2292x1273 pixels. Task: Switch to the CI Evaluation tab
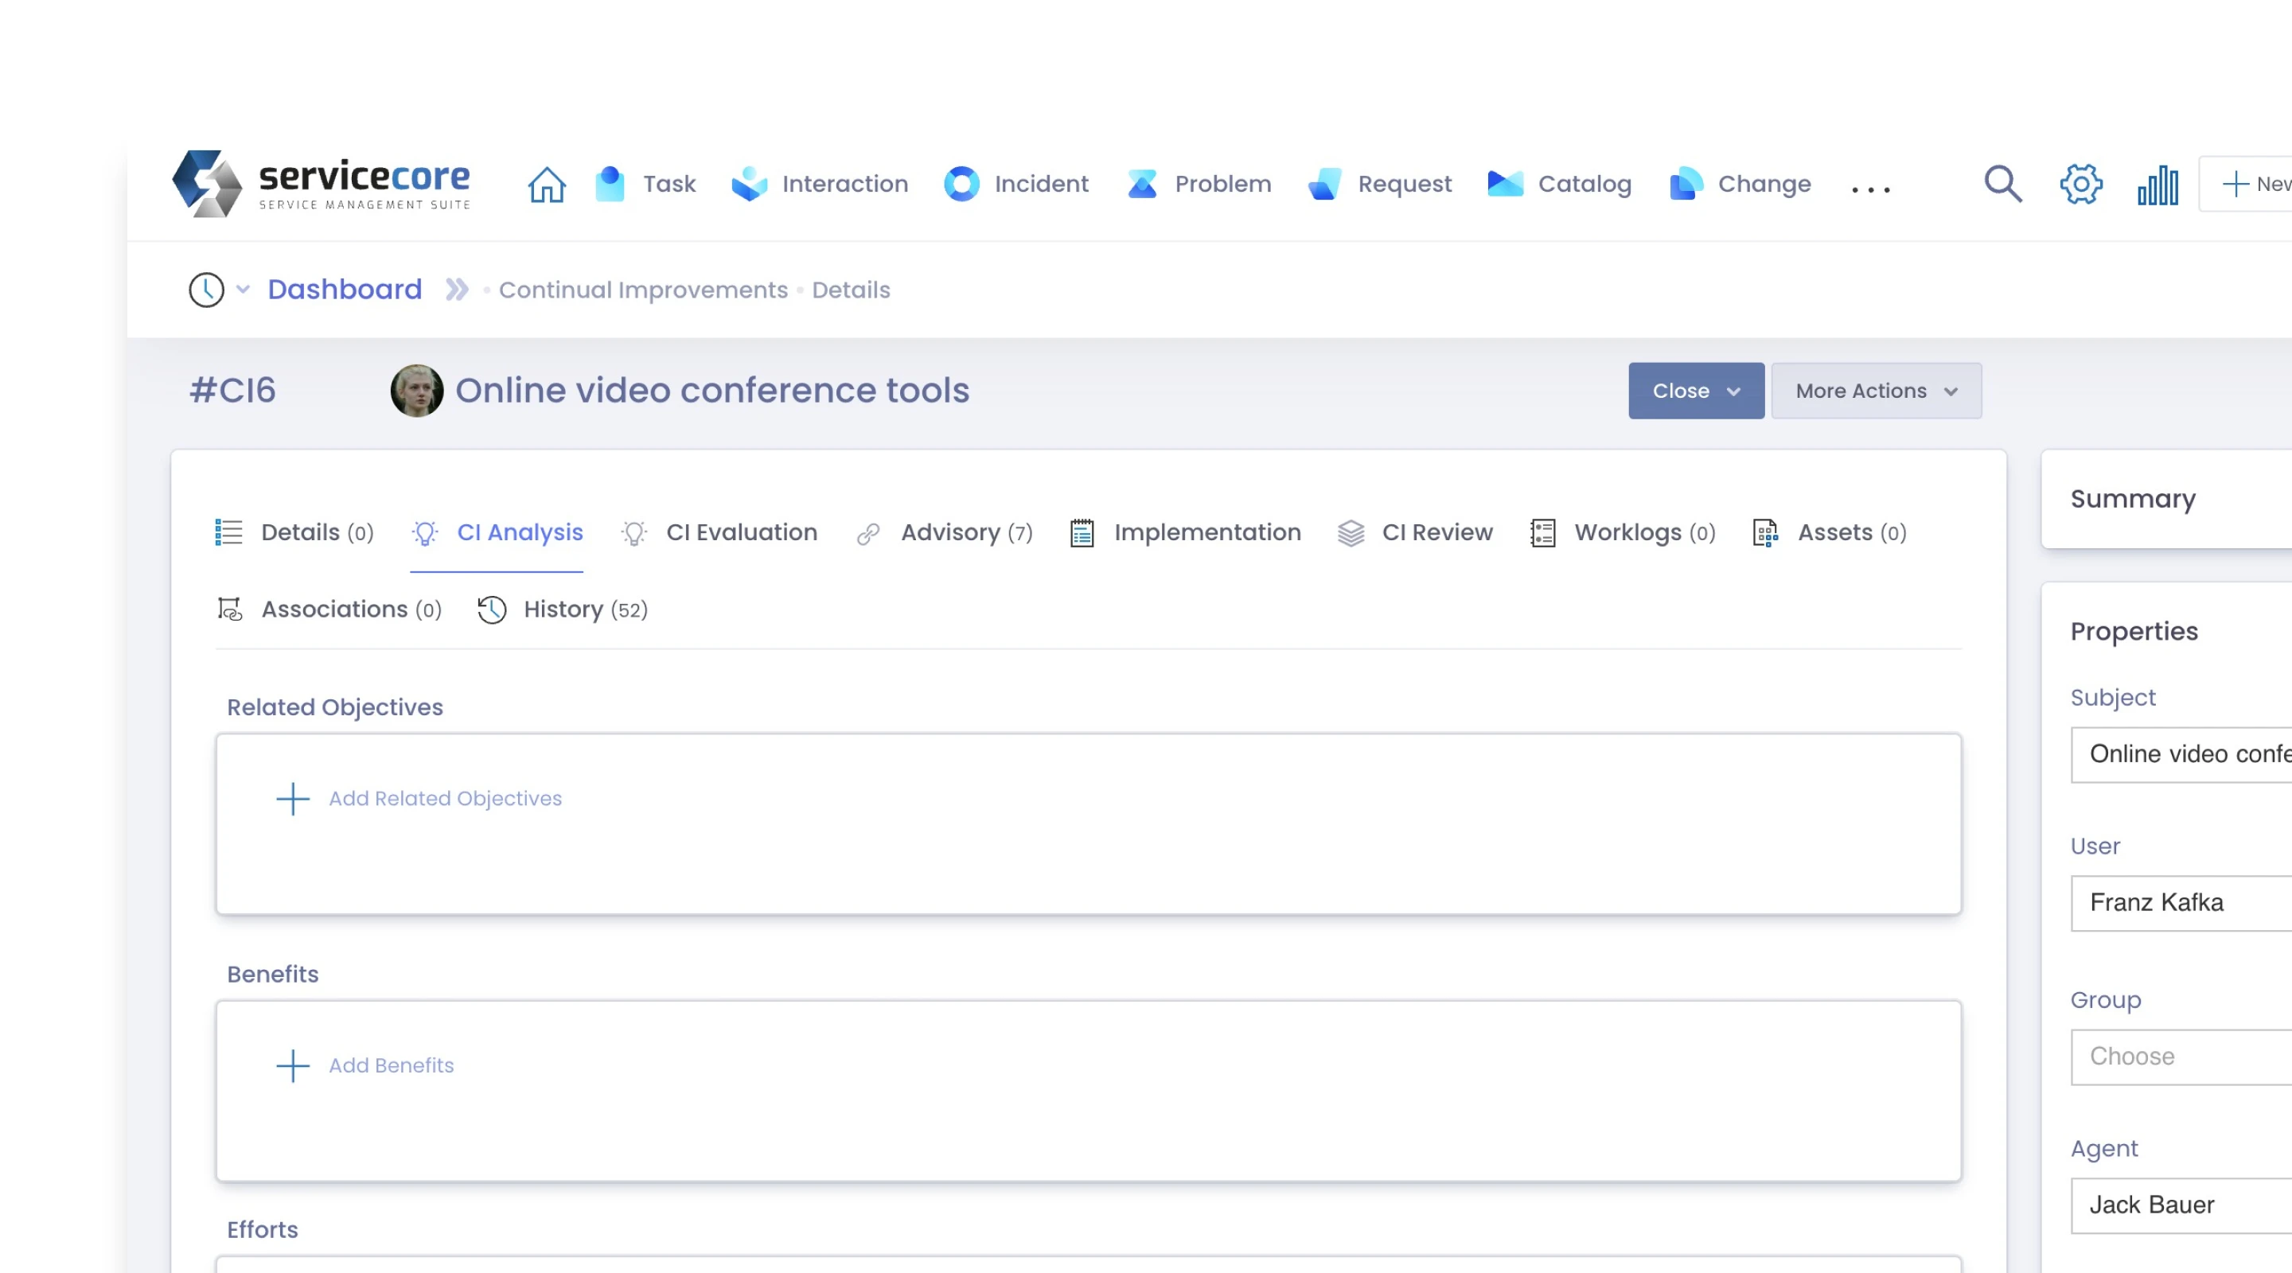pos(719,533)
